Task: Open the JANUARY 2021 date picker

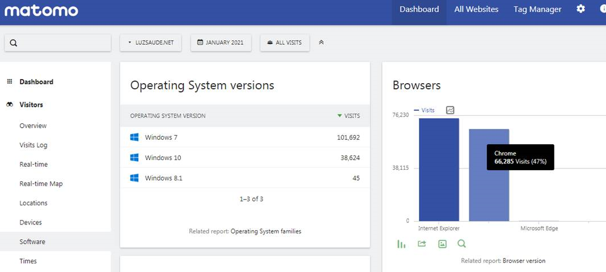Action: tap(221, 43)
